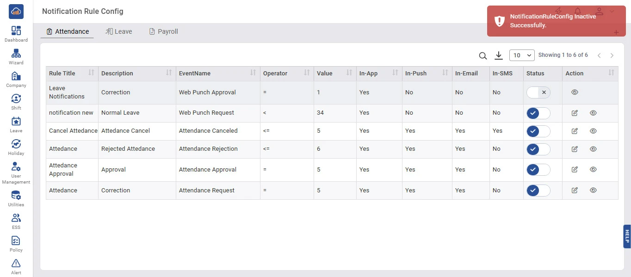Switch to the Leave tab
The height and width of the screenshot is (277, 631).
click(119, 31)
